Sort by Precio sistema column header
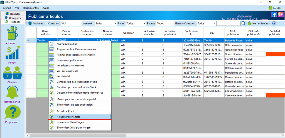285x138 pixels. pos(68,33)
